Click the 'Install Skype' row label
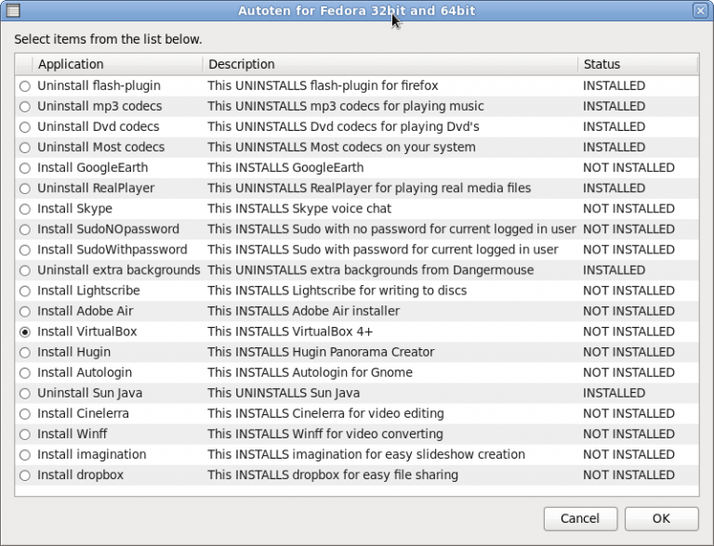 coord(74,209)
